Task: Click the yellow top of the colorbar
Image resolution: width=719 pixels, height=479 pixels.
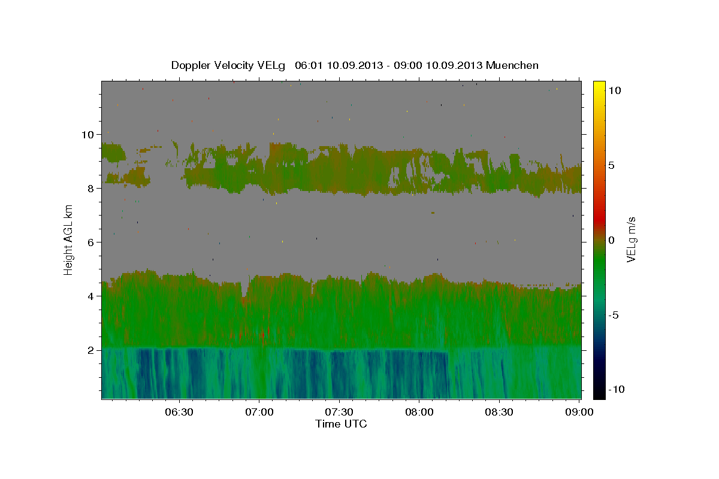Action: coord(599,87)
